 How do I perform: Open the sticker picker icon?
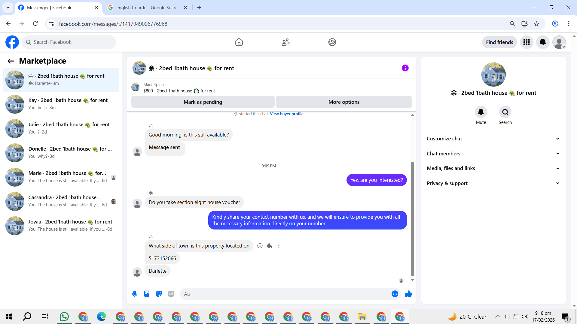coord(159,294)
